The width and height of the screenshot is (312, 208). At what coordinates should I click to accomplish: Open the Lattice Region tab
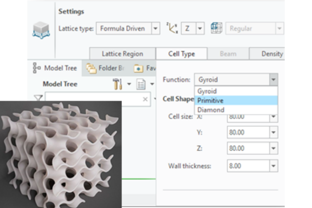pyautogui.click(x=123, y=54)
